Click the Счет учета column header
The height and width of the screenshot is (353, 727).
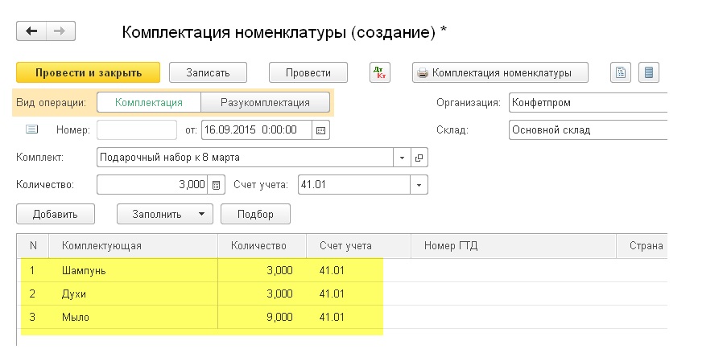(358, 245)
